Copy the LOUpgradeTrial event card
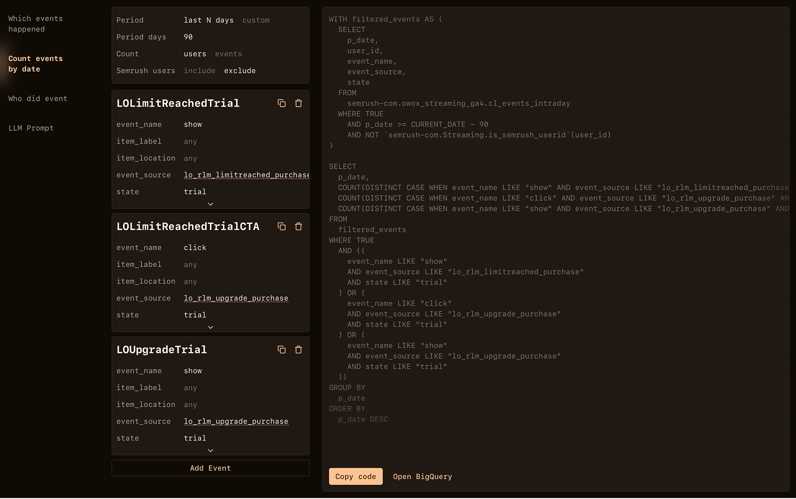 281,349
